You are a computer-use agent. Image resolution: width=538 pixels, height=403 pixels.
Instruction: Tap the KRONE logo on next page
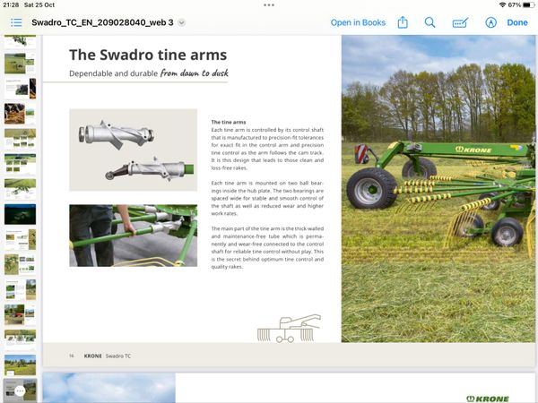pyautogui.click(x=487, y=399)
